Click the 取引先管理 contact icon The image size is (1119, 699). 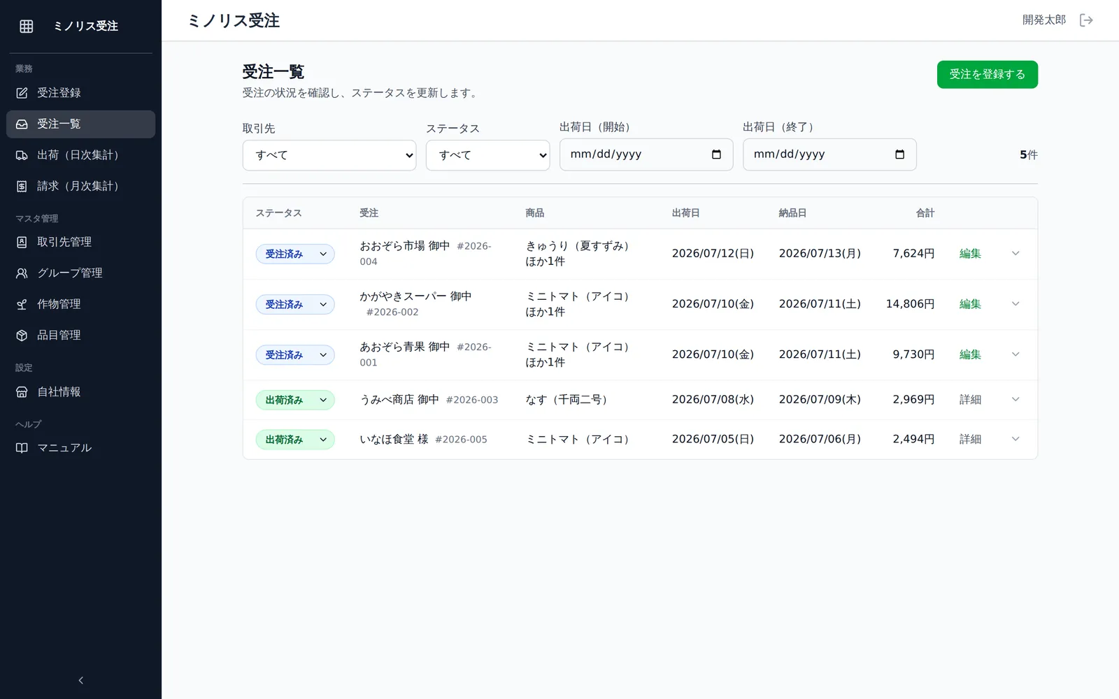coord(22,242)
